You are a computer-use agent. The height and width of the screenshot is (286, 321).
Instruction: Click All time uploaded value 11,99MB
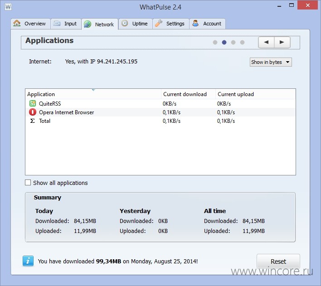[x=253, y=231]
